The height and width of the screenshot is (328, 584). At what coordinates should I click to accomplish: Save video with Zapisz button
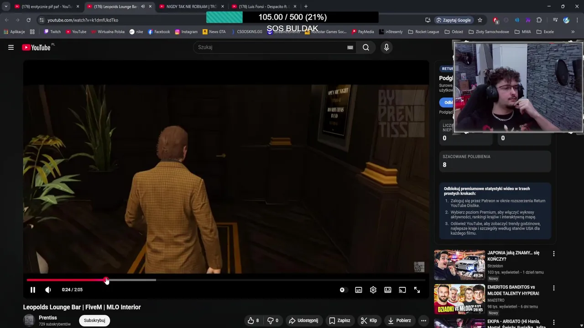pyautogui.click(x=339, y=320)
